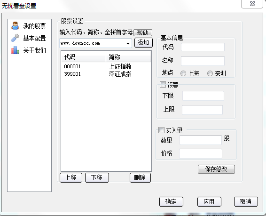The image size is (266, 216).
Task: Choose the 深圳 radio button
Action: coord(210,73)
